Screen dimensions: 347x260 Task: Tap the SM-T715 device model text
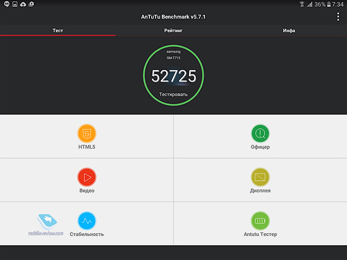click(x=173, y=58)
